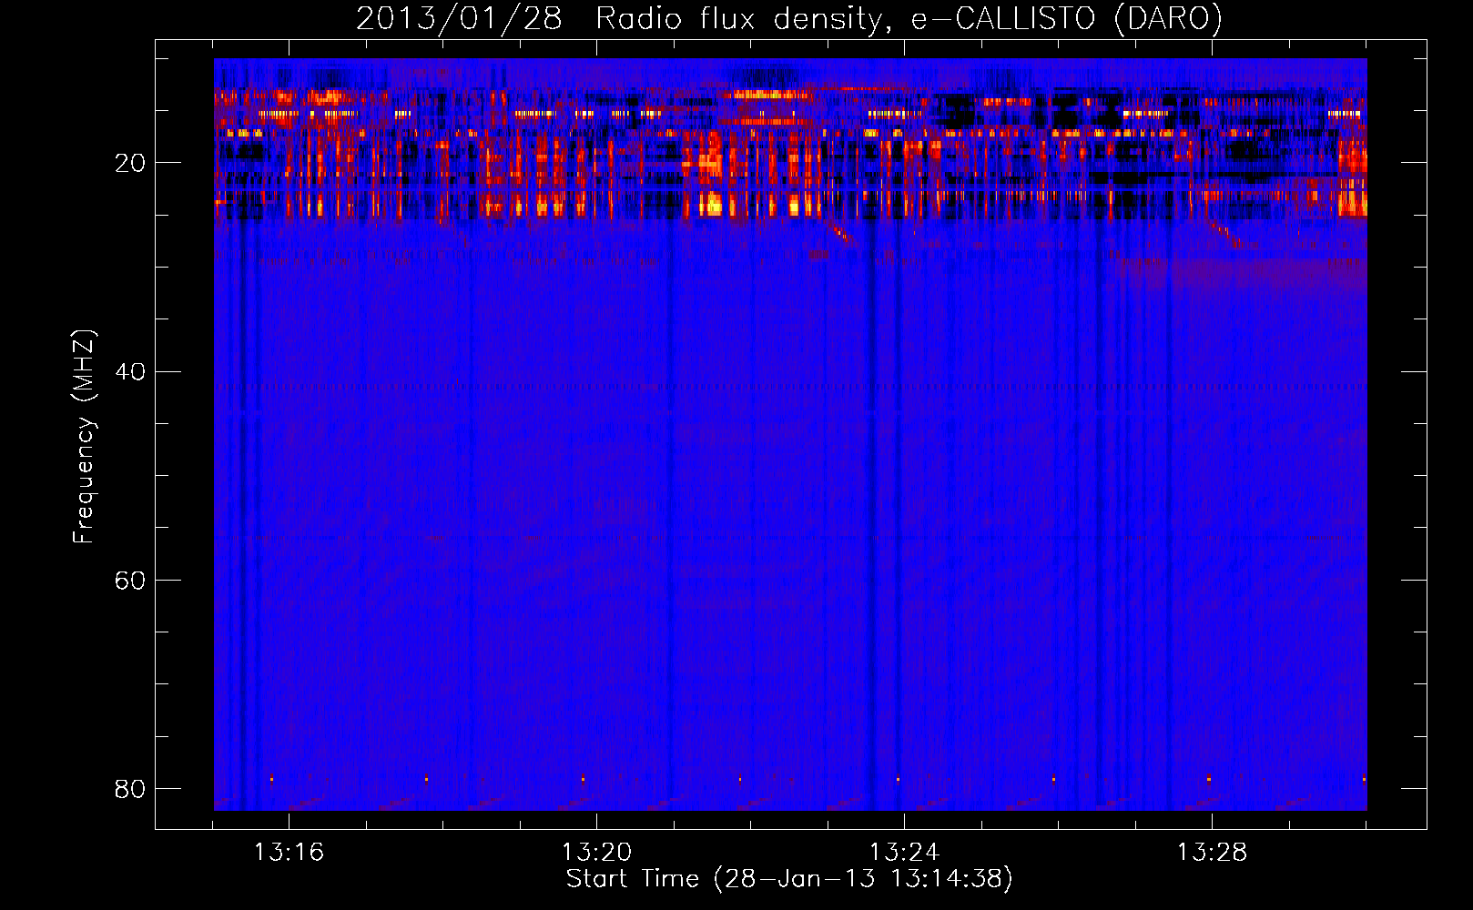This screenshot has width=1473, height=910.
Task: Click the 13:24 time tick label
Action: click(x=904, y=853)
